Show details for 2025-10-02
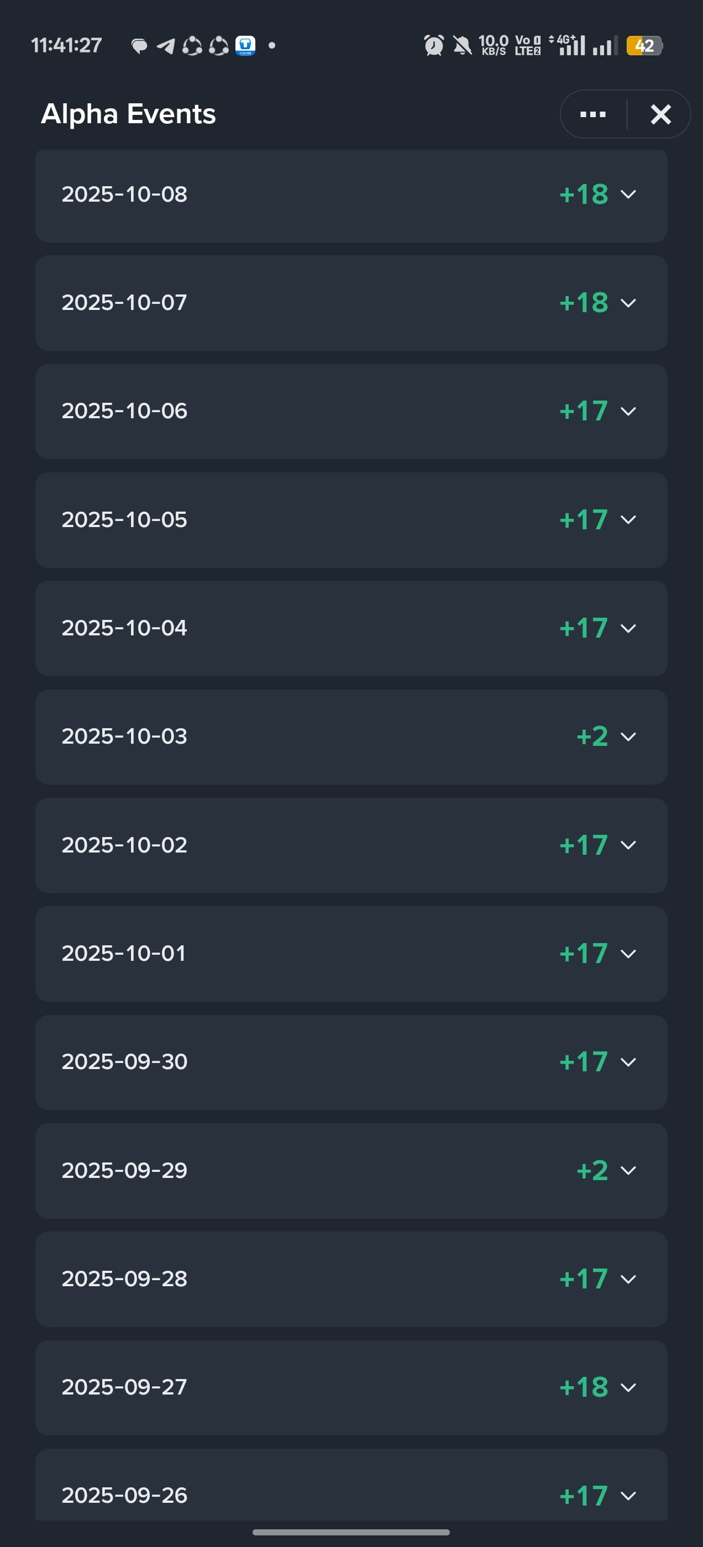 click(x=351, y=845)
